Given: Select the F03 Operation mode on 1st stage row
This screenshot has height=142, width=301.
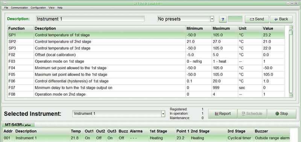Looking at the screenshot, I should click(146, 61).
